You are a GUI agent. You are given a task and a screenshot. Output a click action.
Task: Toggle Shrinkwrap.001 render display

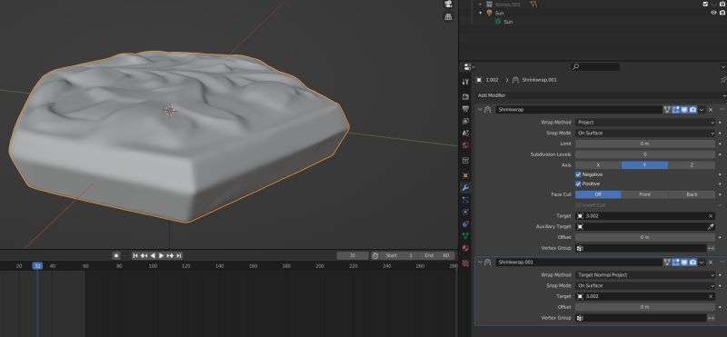[692, 263]
